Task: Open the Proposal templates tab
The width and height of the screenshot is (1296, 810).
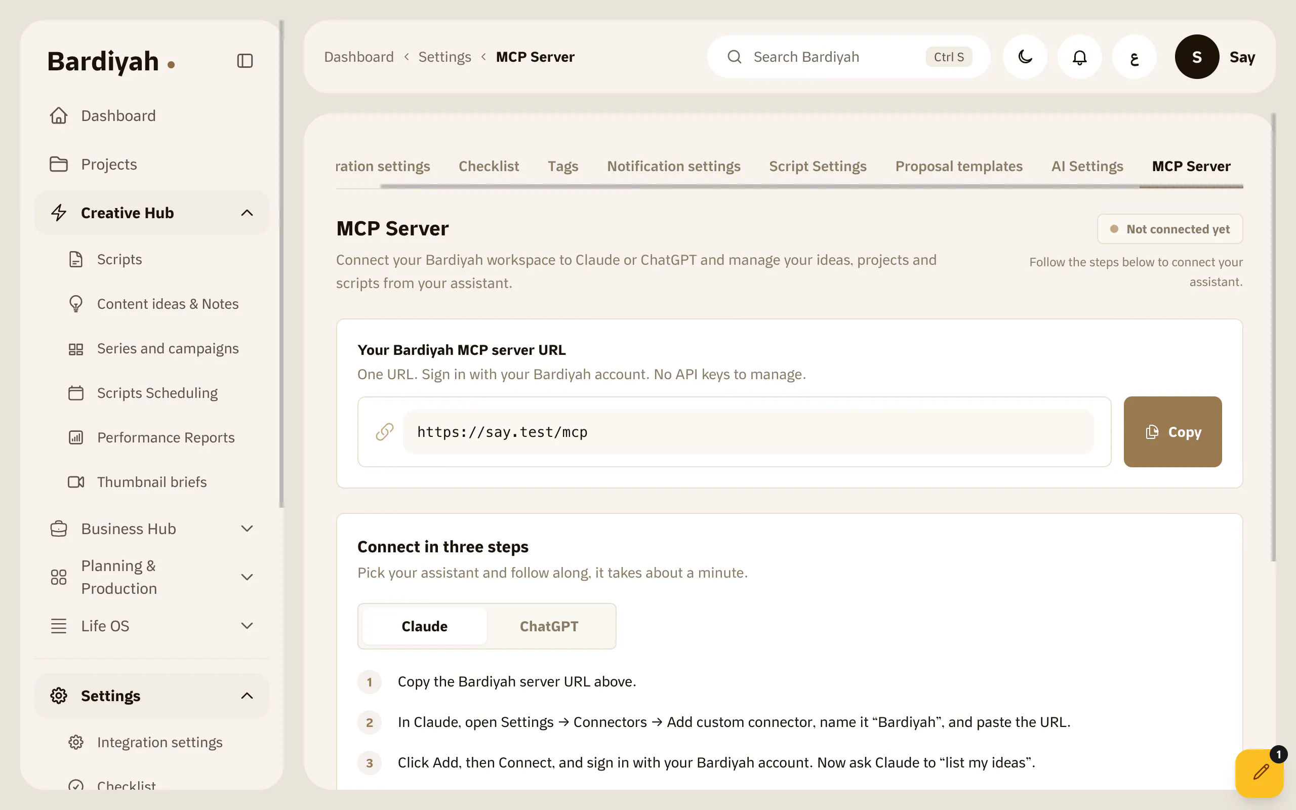Action: coord(959,166)
